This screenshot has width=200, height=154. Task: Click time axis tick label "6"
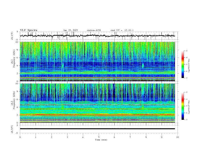114,137
